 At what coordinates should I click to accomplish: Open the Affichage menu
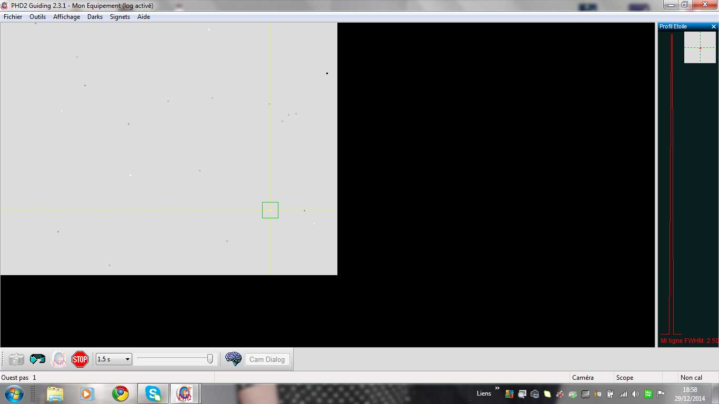click(67, 17)
